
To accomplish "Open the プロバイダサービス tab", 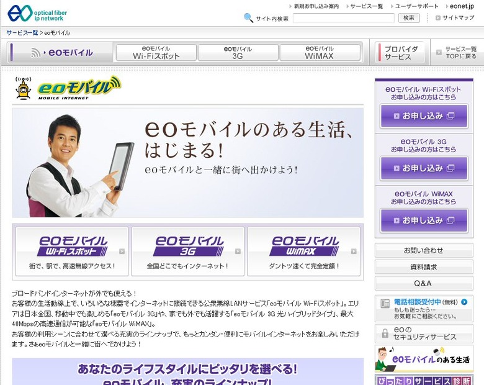I will coord(400,53).
